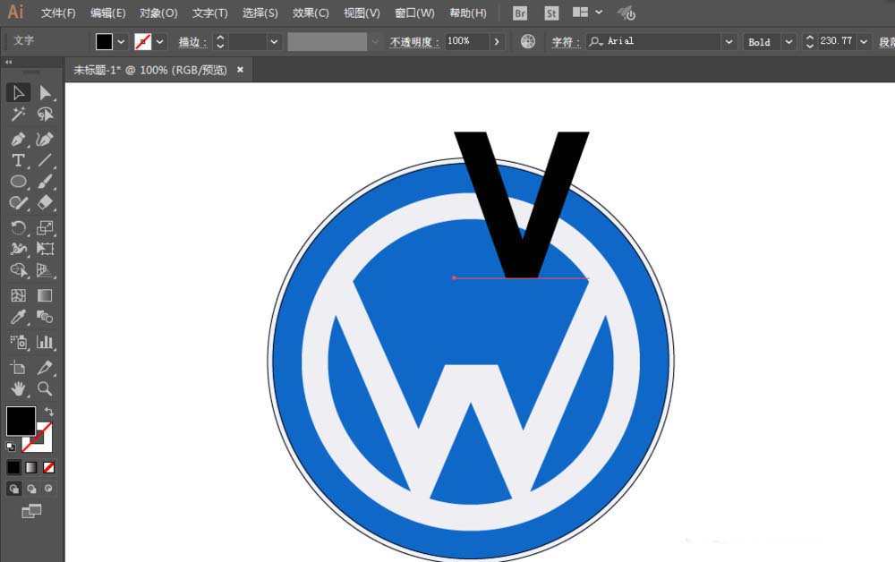Image resolution: width=895 pixels, height=562 pixels.
Task: Select the Zoom magnifier tool
Action: tap(45, 389)
